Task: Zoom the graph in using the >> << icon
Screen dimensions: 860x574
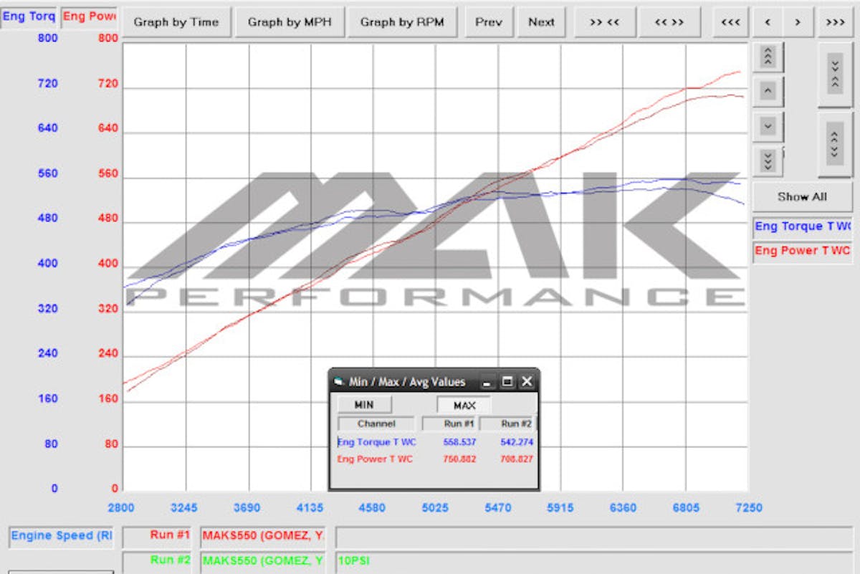Action: (604, 21)
